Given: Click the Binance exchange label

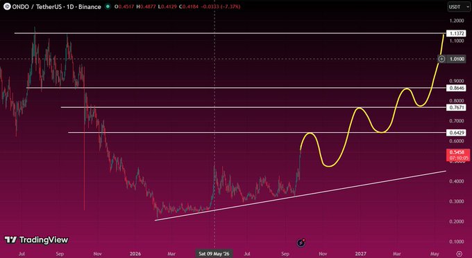Looking at the screenshot, I should [90, 7].
